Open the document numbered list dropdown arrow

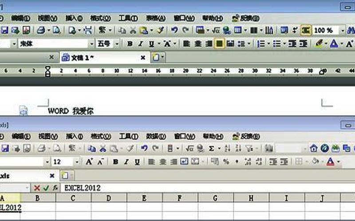[x=268, y=44]
